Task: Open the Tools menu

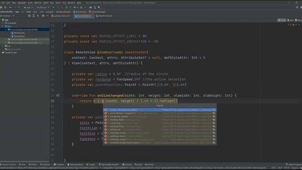Action: pos(58,3)
